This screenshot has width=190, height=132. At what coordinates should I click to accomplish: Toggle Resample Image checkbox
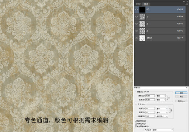click(x=136, y=126)
